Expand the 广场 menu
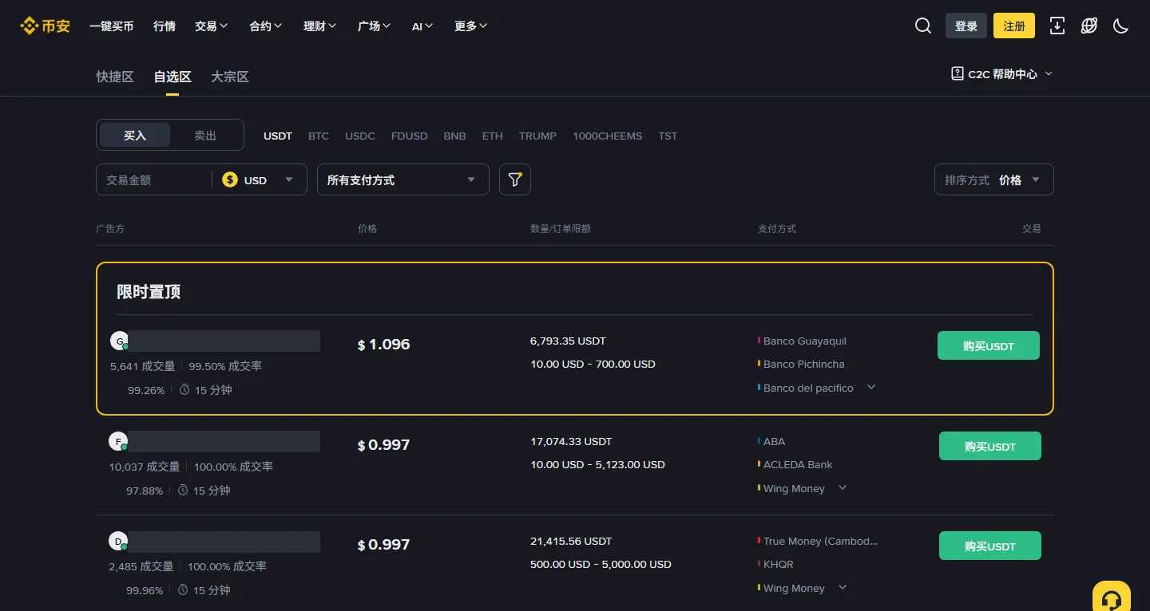Screen dimensions: 1150x611 pyautogui.click(x=375, y=26)
